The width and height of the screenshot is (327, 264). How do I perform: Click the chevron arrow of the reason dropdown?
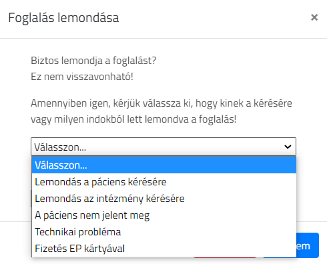click(288, 147)
